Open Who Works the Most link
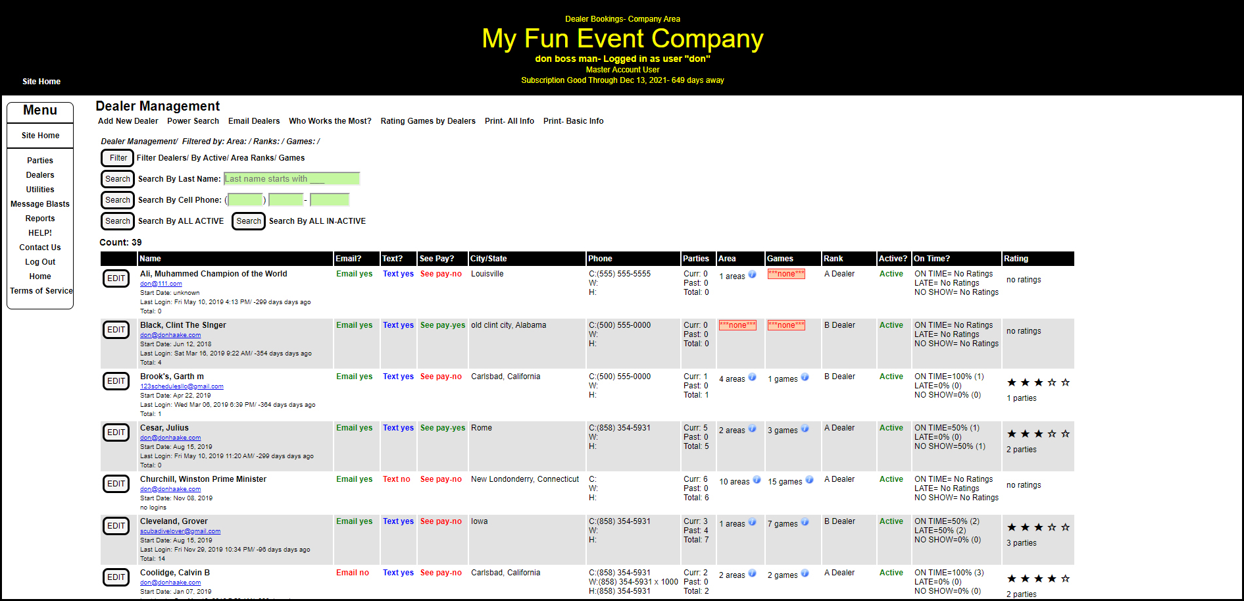1244x601 pixels. [x=330, y=121]
